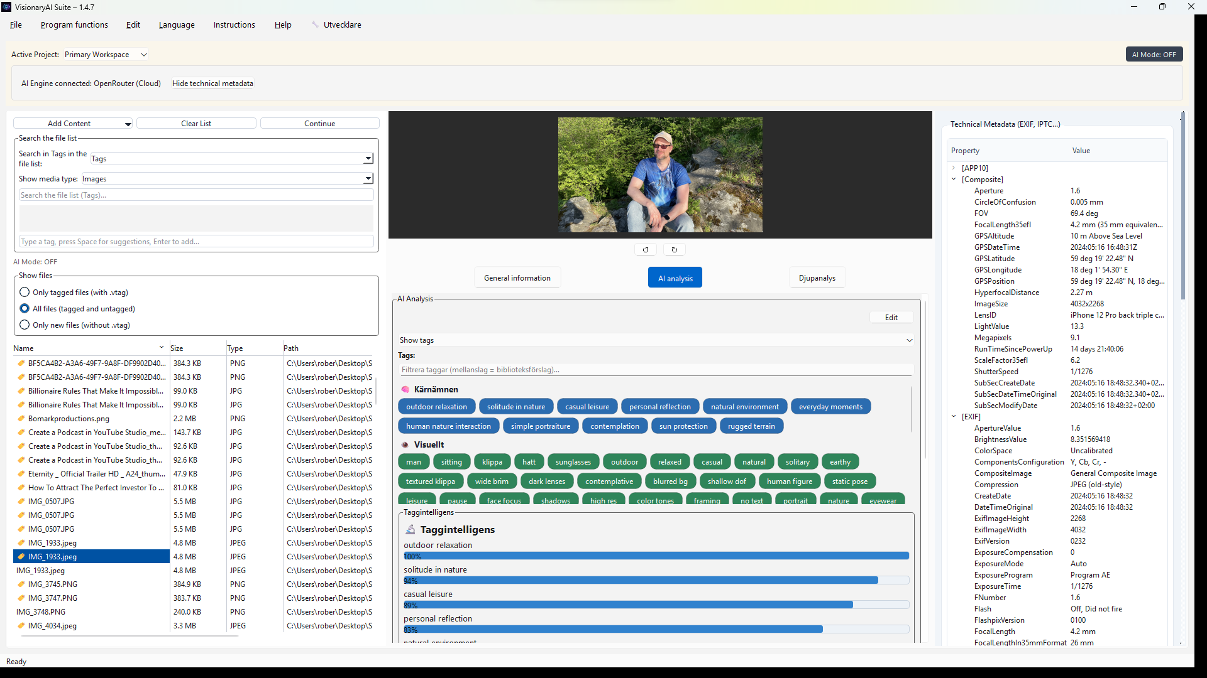The image size is (1207, 678).
Task: Click the brain icon beside Kärnämnen
Action: (x=405, y=390)
